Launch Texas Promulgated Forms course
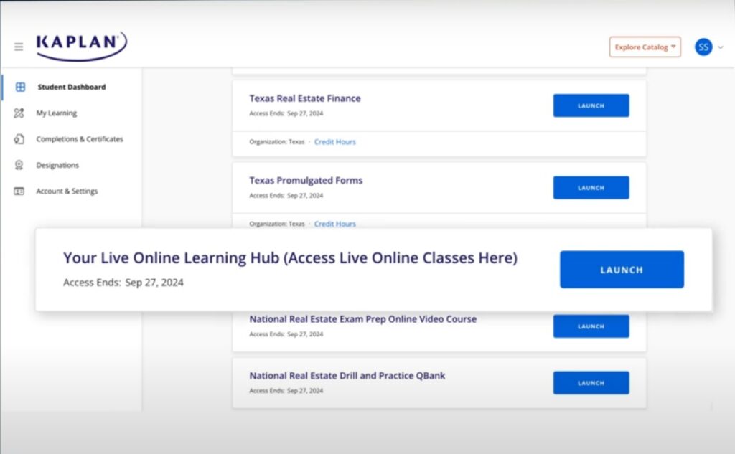 [x=591, y=188]
